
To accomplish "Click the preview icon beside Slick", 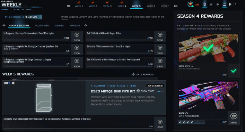I will click(x=186, y=113).
